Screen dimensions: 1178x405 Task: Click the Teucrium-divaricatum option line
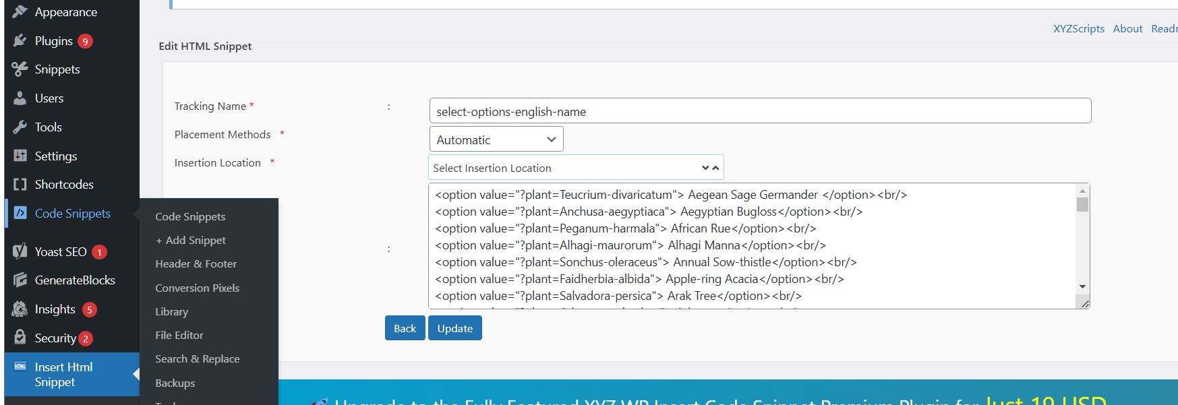point(671,195)
